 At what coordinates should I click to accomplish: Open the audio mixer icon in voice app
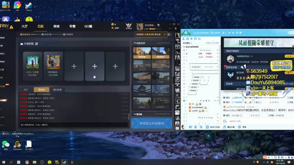pyautogui.click(x=201, y=127)
